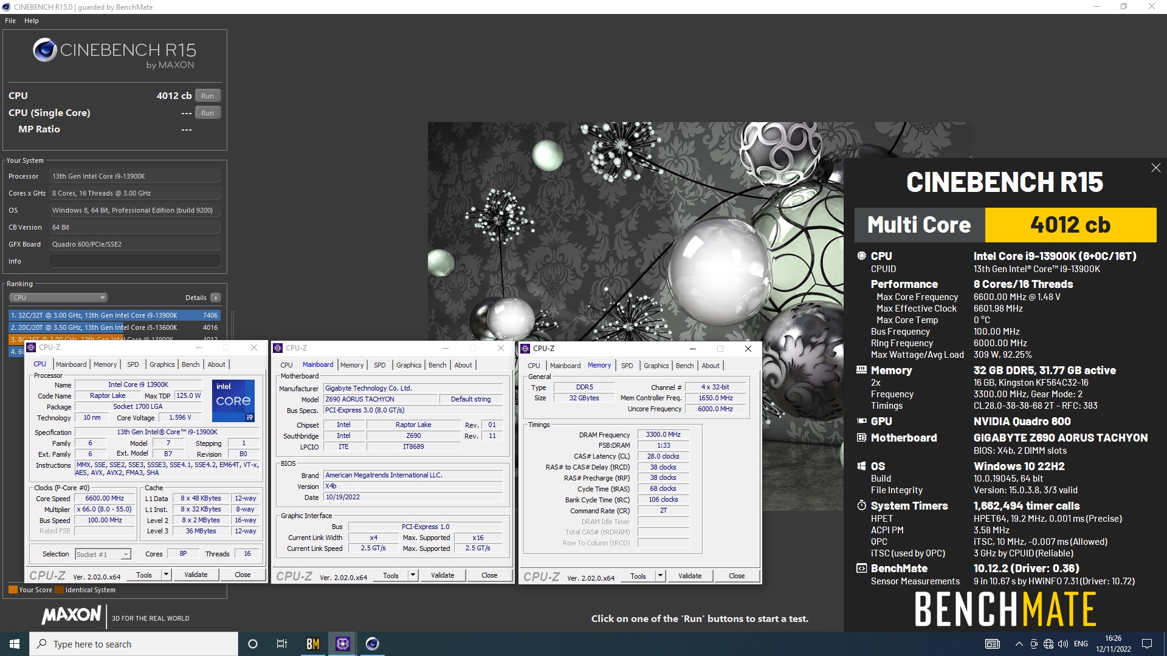1167x656 pixels.
Task: Switch to Bench tab in CPU-Z CPU window
Action: [x=190, y=364]
